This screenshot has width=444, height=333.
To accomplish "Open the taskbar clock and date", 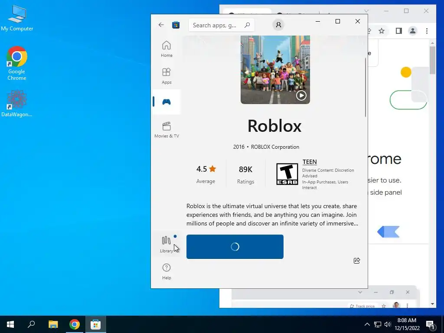I will pyautogui.click(x=407, y=324).
